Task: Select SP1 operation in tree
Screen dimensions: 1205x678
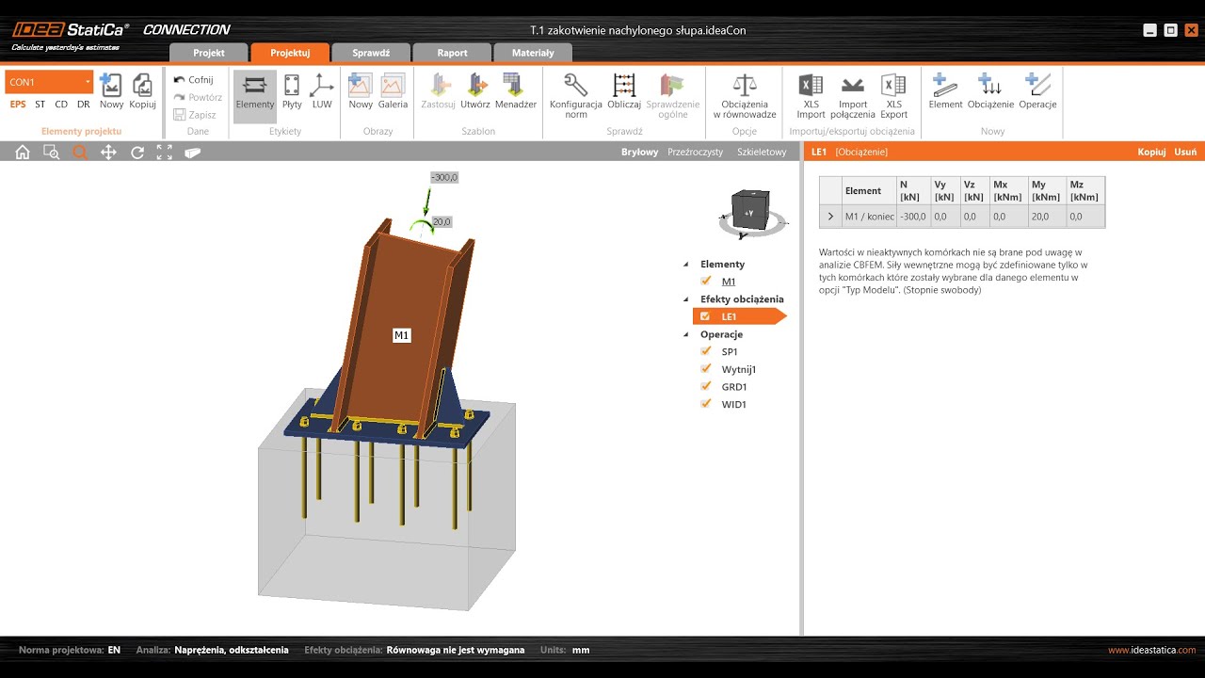Action: click(730, 351)
